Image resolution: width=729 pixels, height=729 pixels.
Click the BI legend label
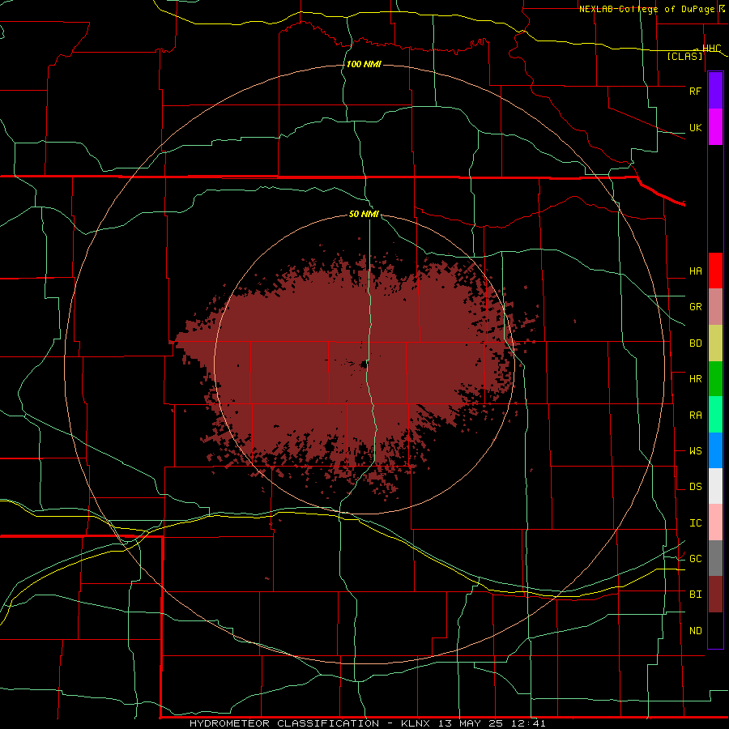695,595
